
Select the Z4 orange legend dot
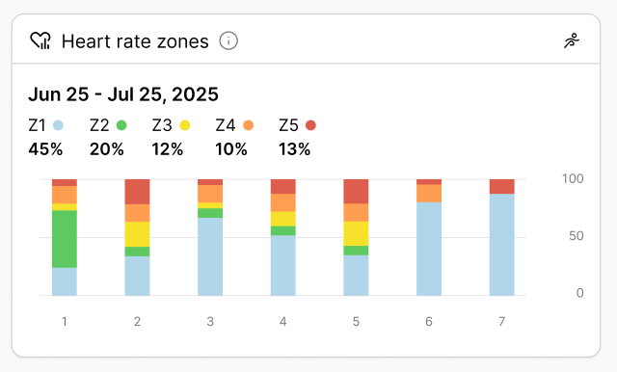pyautogui.click(x=249, y=125)
